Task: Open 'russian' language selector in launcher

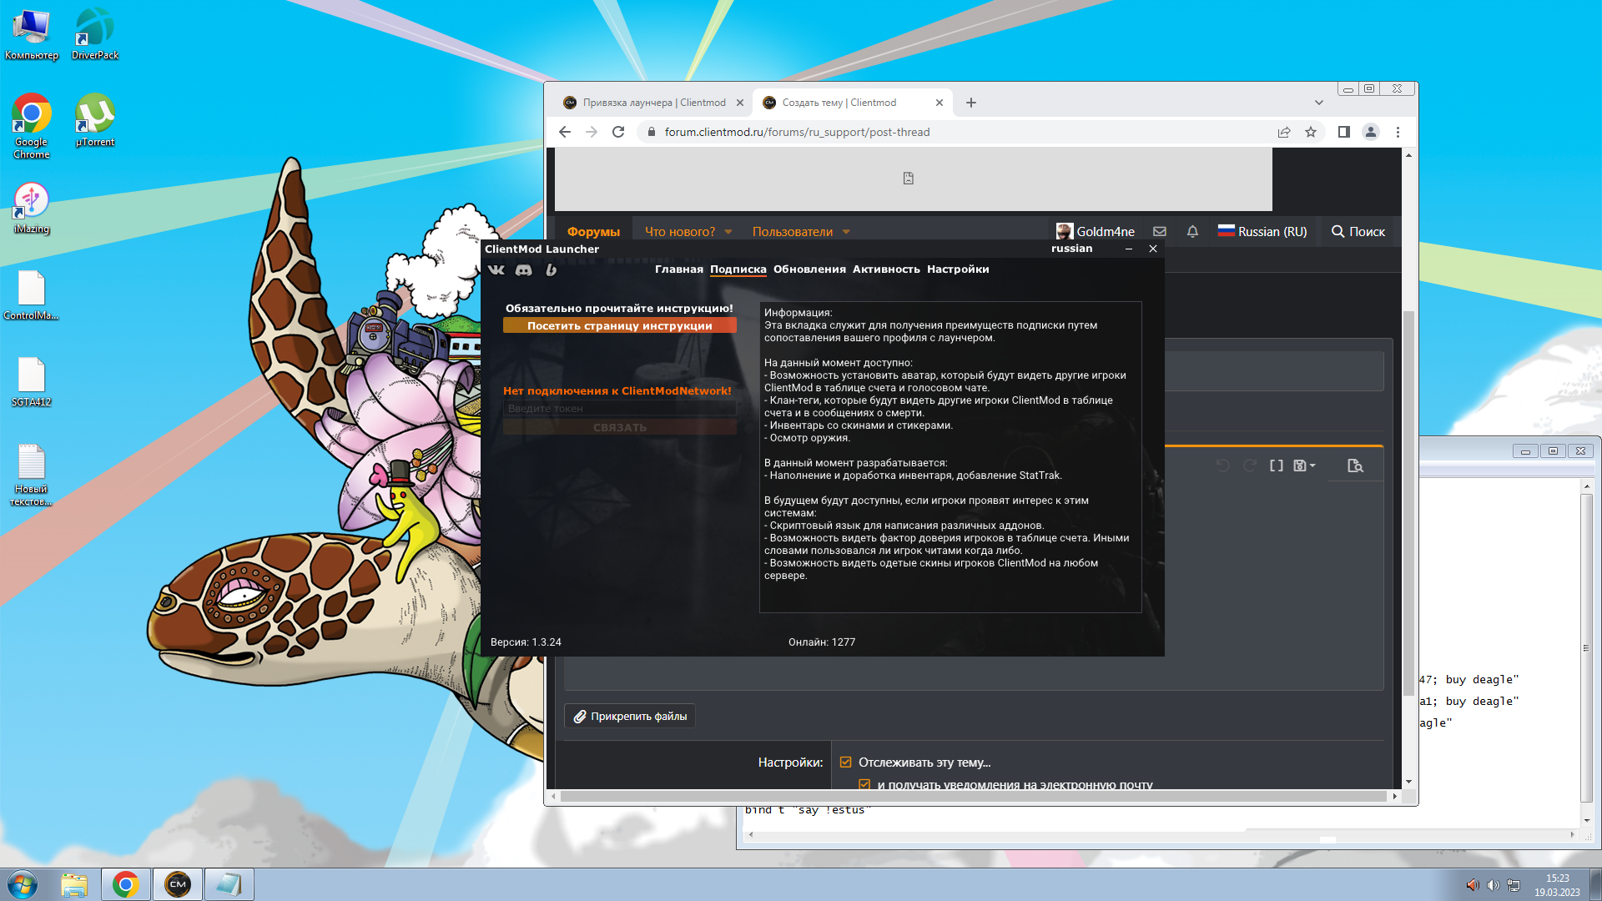Action: [1071, 249]
